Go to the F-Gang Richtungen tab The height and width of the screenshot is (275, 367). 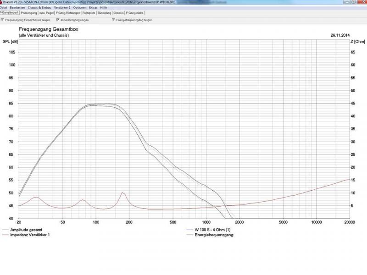click(67, 13)
